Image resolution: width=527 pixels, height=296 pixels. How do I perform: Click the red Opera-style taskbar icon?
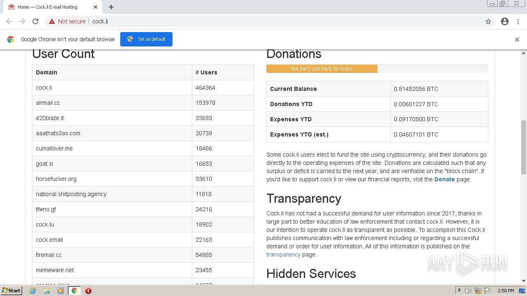(88, 291)
